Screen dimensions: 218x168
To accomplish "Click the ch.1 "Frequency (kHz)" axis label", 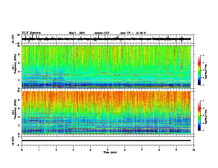I will point(15,64).
